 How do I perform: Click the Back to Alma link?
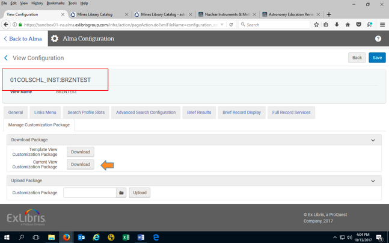[x=23, y=38]
